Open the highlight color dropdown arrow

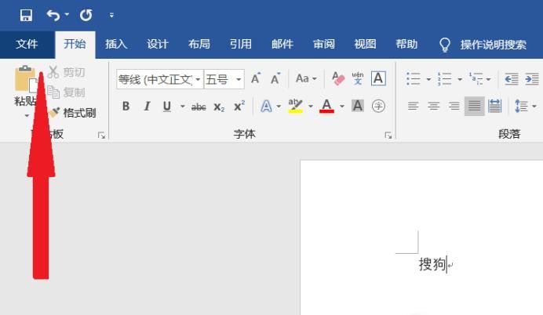311,107
